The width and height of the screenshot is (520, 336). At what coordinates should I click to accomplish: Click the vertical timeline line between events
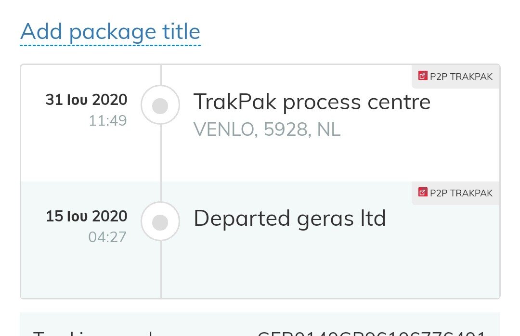pyautogui.click(x=161, y=163)
